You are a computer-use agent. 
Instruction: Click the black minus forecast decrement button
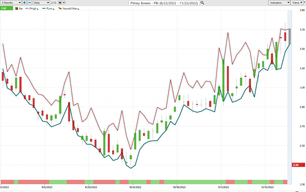point(64,3)
